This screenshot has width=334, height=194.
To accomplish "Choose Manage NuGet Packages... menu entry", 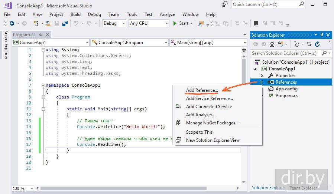I will click(x=212, y=123).
